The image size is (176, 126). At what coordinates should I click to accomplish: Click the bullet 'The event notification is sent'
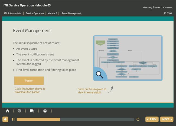[x=35, y=54]
